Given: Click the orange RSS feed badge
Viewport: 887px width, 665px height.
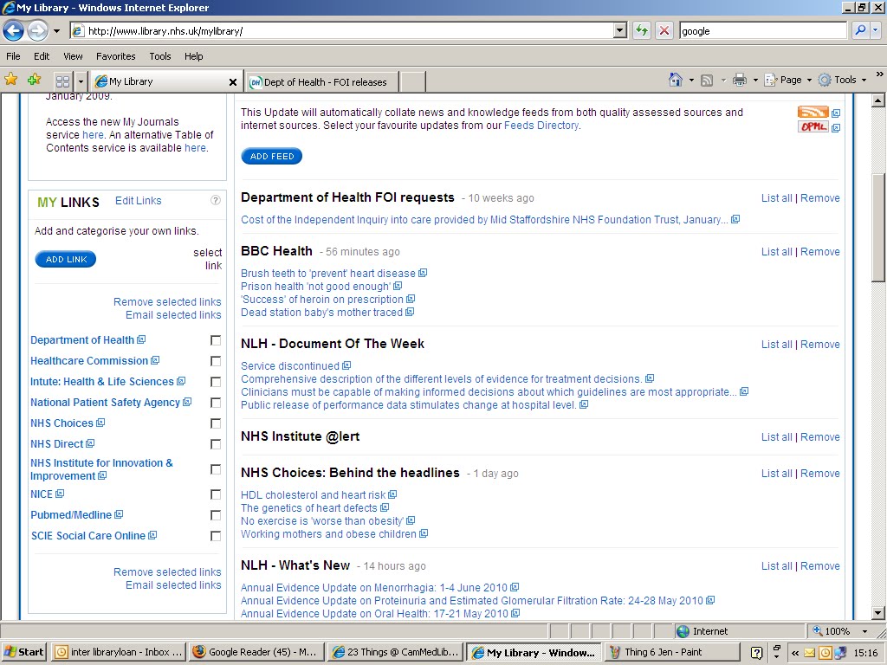Looking at the screenshot, I should click(x=813, y=112).
